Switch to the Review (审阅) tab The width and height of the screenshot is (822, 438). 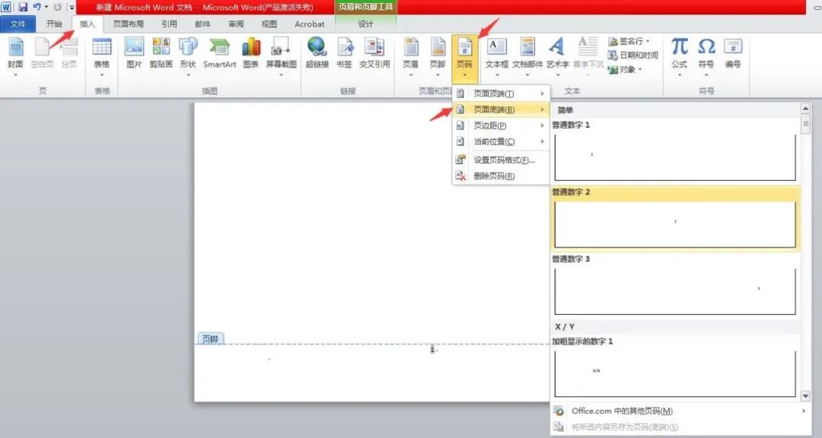236,24
